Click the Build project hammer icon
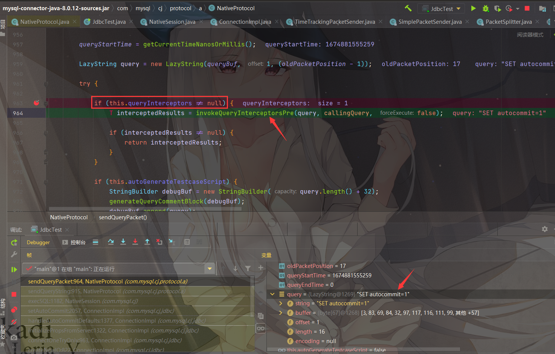This screenshot has height=354, width=555. [x=408, y=8]
